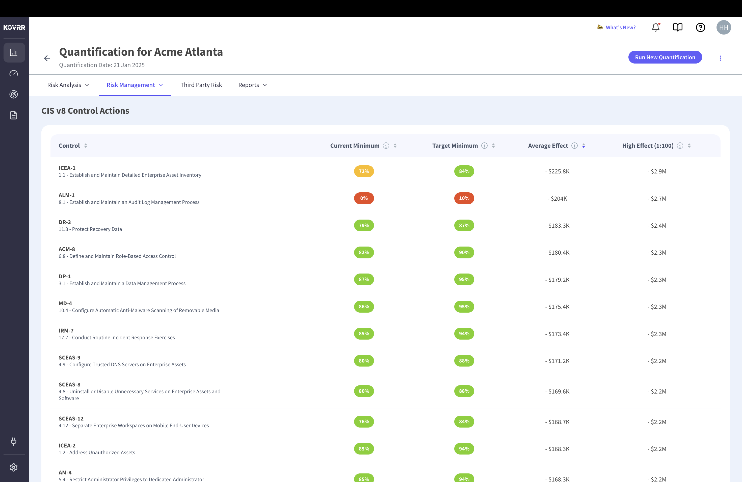Select the IRM-7 control row
The height and width of the screenshot is (482, 742).
pyautogui.click(x=385, y=334)
